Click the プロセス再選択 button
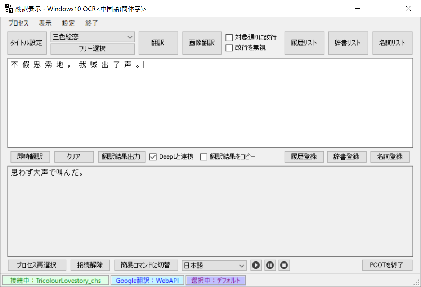This screenshot has width=421, height=287. (37, 265)
